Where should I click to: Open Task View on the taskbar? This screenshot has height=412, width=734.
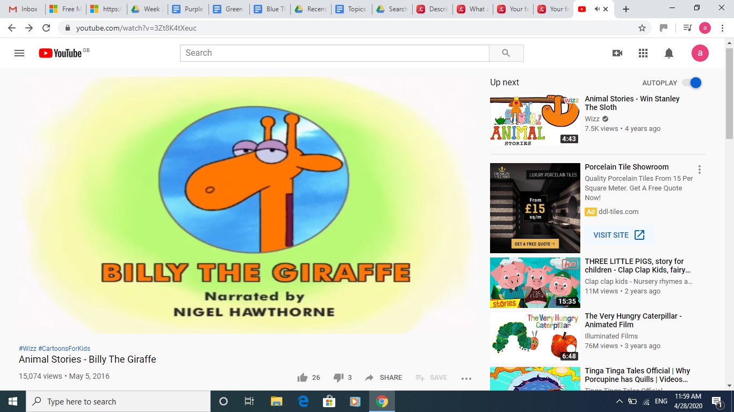click(x=249, y=401)
